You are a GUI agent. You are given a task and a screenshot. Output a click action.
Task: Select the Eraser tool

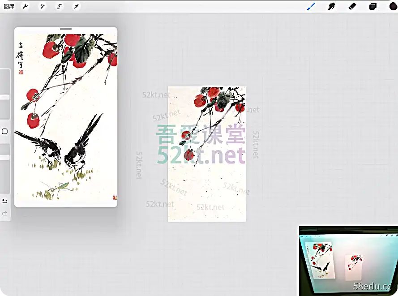pyautogui.click(x=352, y=6)
